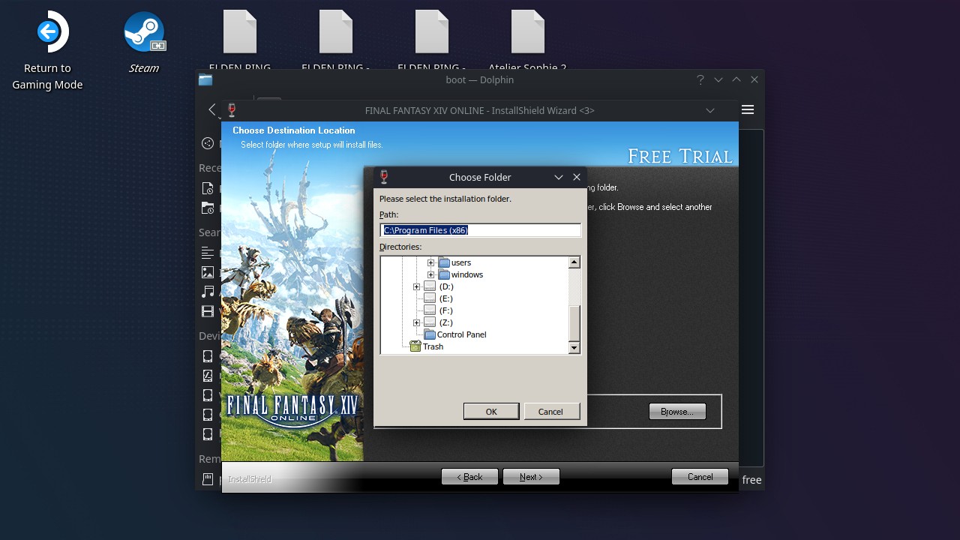Click the Dolphin help question mark icon

(x=700, y=79)
